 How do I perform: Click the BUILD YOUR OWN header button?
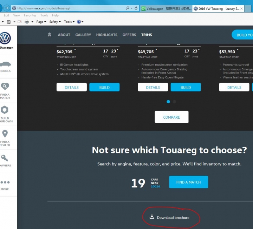point(242,35)
